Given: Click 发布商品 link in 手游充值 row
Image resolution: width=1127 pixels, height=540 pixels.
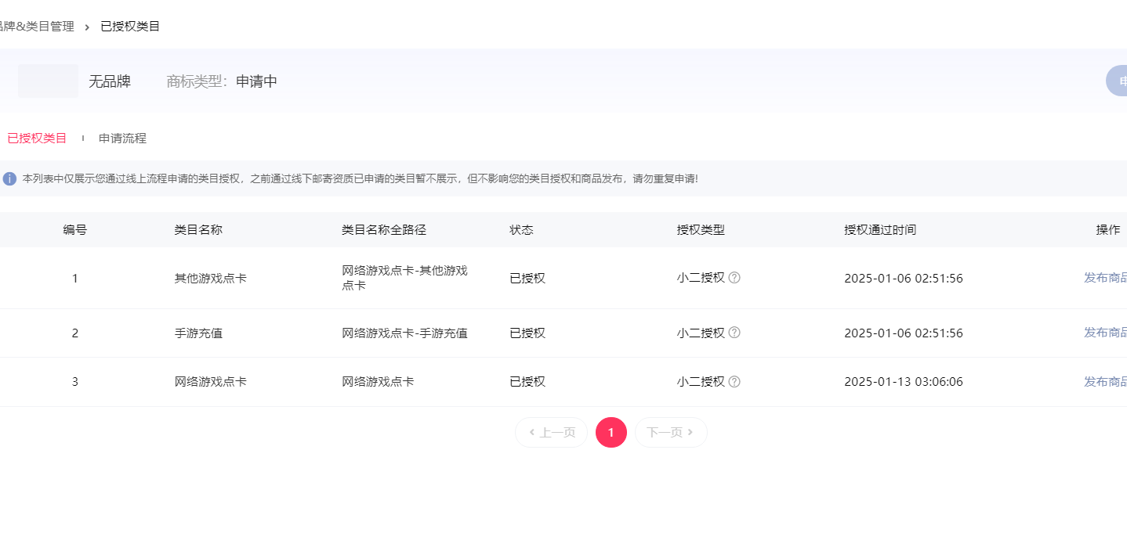Looking at the screenshot, I should point(1105,333).
